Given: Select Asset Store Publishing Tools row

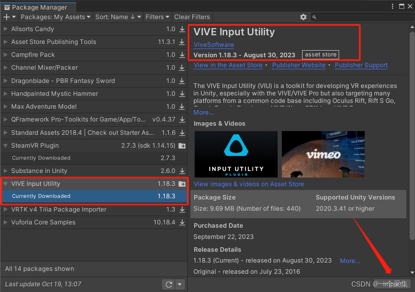Looking at the screenshot, I should [94, 42].
